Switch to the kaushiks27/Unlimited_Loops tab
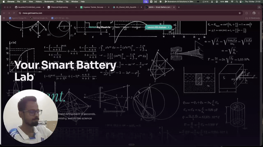Screen dimensions: 263x147 click(29, 7)
